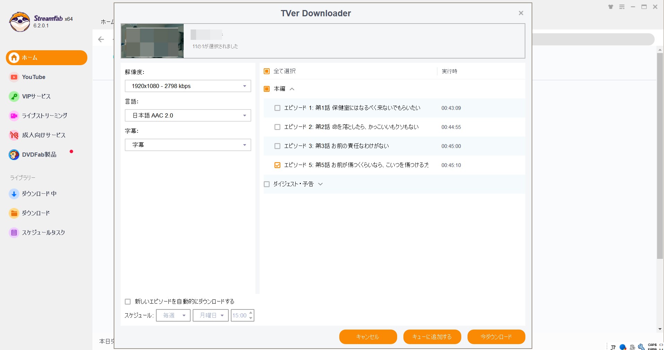Open the ホーム sidebar item

point(46,58)
